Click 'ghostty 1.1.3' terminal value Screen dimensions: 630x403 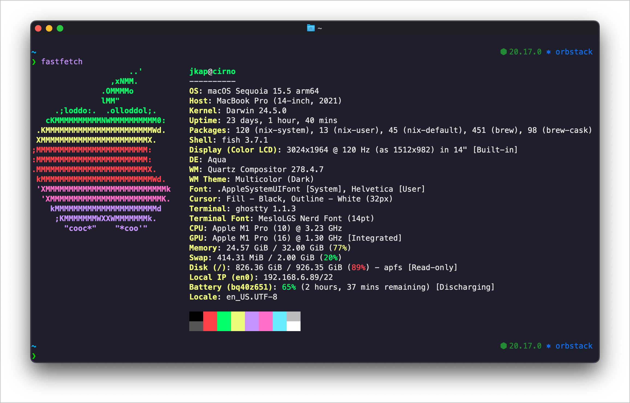pyautogui.click(x=266, y=209)
